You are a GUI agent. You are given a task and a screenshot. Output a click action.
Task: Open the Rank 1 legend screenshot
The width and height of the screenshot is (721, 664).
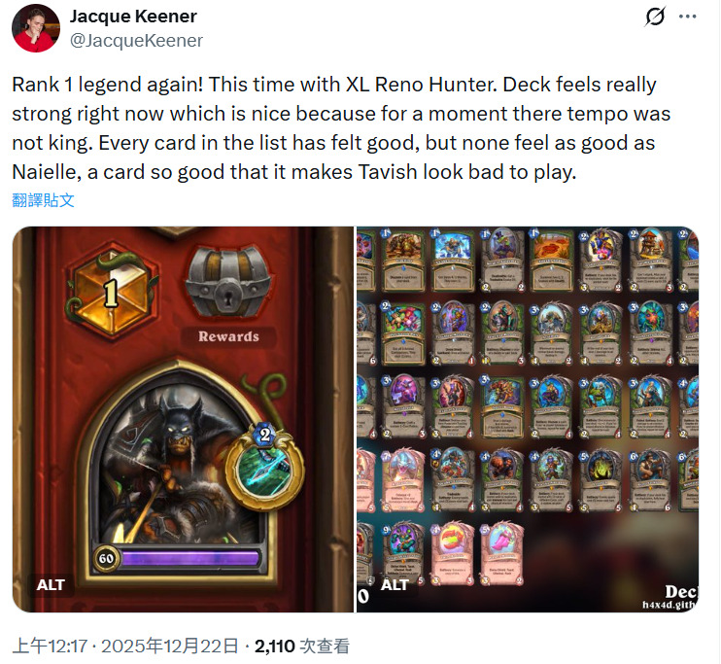pyautogui.click(x=183, y=419)
